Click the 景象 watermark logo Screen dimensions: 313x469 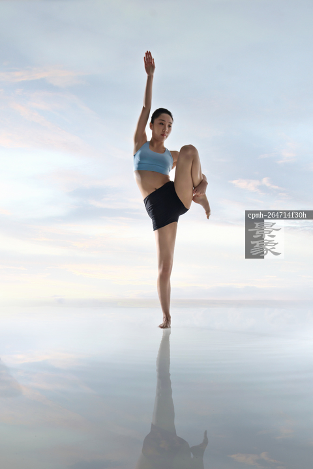pos(265,239)
